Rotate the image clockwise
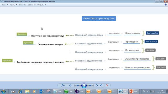The image size is (168, 94). coord(101,85)
